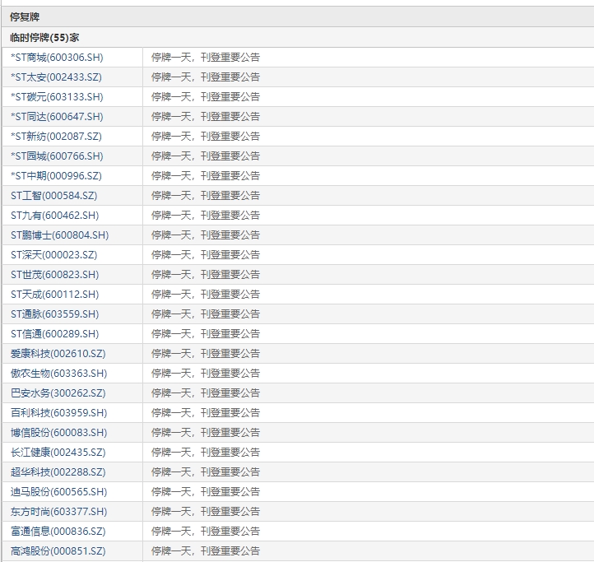The image size is (594, 562).
Task: Click the *ST太安(002433.SZ) stock link
Action: pos(57,77)
